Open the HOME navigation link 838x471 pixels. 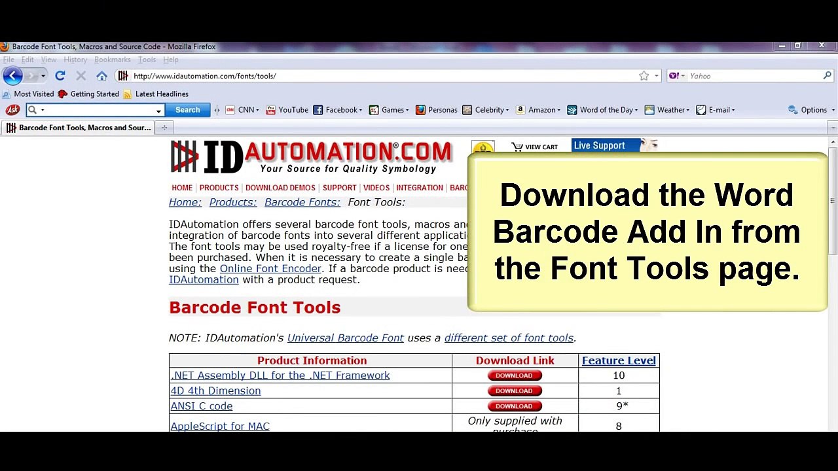click(182, 188)
